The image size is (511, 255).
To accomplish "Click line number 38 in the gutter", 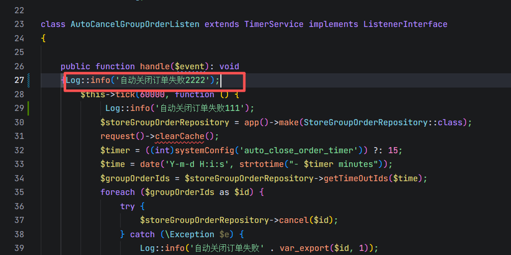I will (x=19, y=235).
